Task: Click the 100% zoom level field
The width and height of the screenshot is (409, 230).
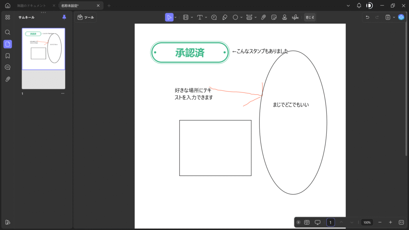Action: [x=367, y=222]
